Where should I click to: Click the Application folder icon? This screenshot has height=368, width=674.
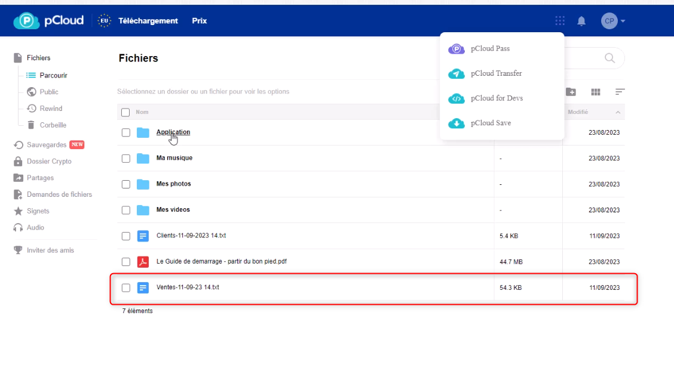pyautogui.click(x=143, y=132)
